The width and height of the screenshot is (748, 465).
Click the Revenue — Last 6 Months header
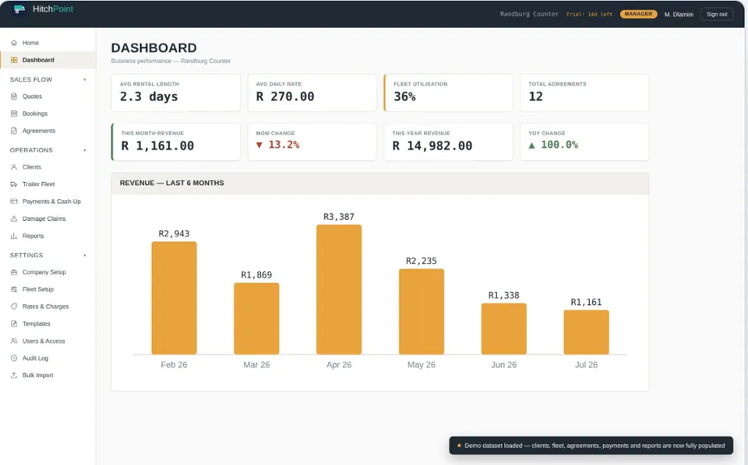pos(380,184)
